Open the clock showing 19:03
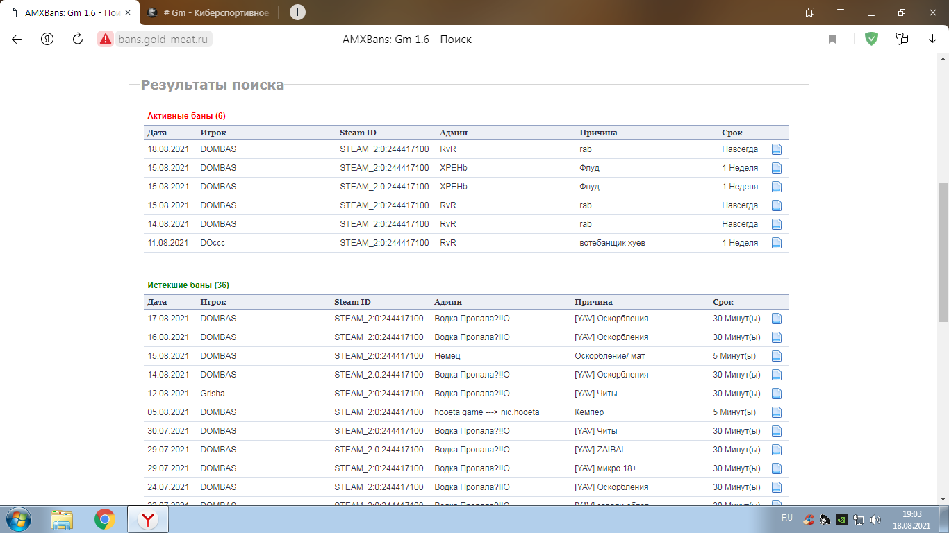The width and height of the screenshot is (949, 533). point(911,519)
